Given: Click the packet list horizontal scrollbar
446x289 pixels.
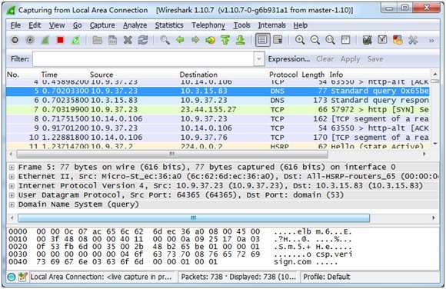Looking at the screenshot, I should [172, 154].
